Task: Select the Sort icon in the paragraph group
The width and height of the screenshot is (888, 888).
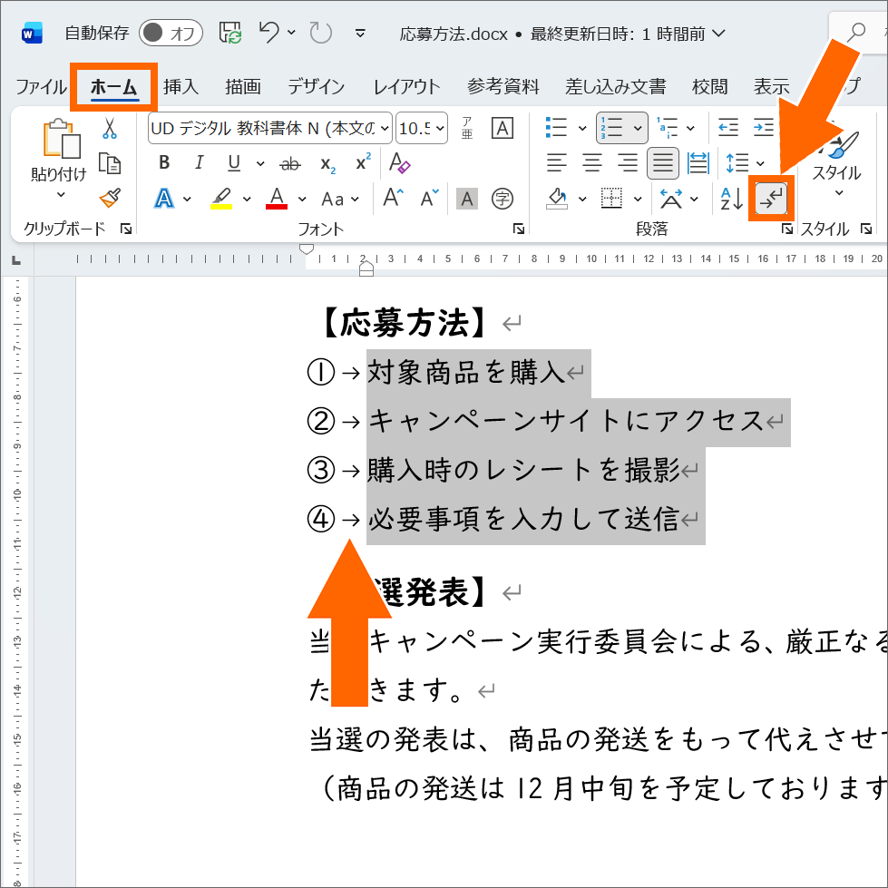Action: pos(731,199)
